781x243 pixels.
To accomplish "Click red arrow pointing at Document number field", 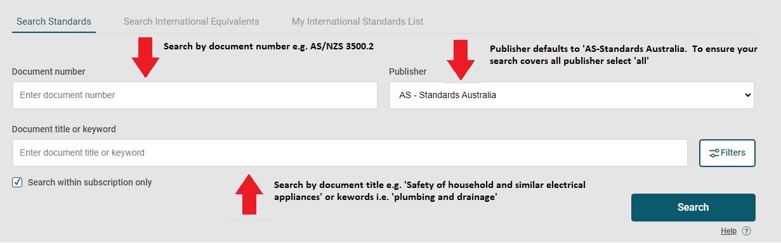I will [145, 58].
